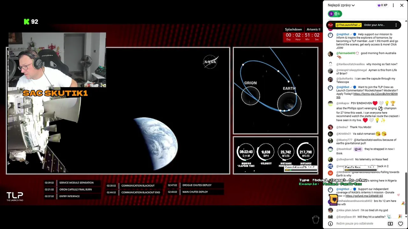
Task: Click the nightbot avatar on TLP member message
Action: click(x=330, y=35)
